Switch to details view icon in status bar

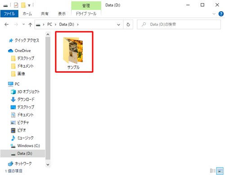point(213,171)
